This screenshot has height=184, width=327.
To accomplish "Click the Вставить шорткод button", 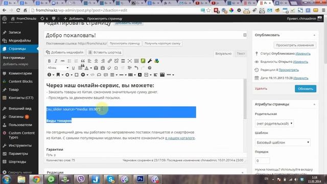I will pos(105,52).
